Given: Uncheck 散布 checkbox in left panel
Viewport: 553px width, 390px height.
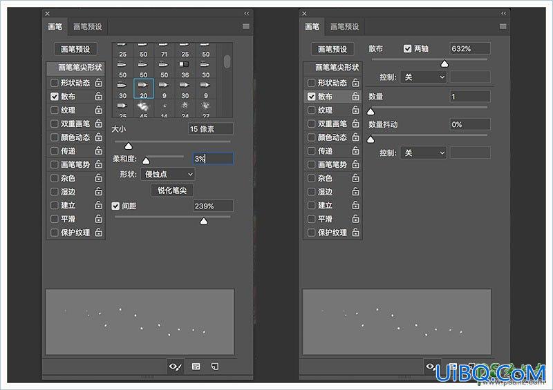Looking at the screenshot, I should (55, 96).
